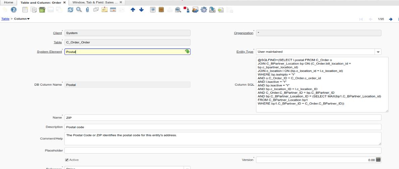Close the Table and Column: Order tab
The image size is (399, 169).
point(64,3)
